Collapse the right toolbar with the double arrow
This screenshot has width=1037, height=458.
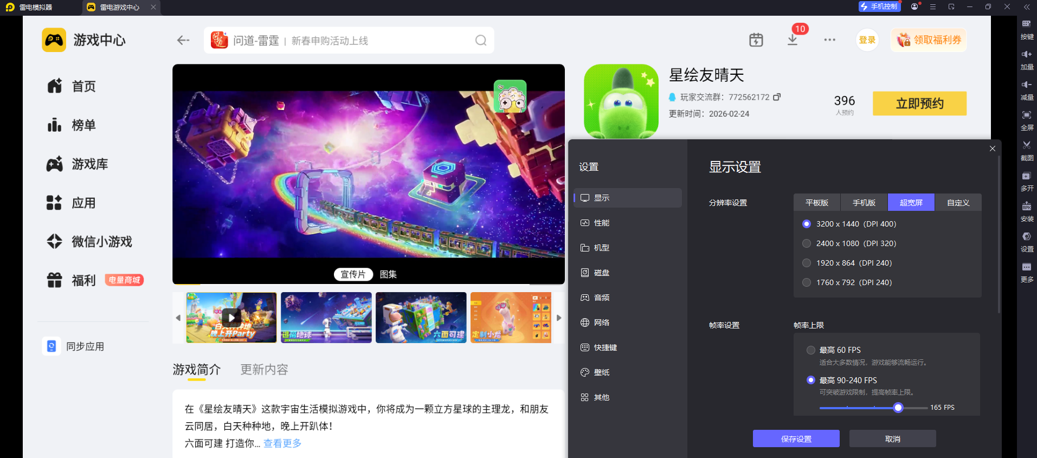coord(1027,7)
